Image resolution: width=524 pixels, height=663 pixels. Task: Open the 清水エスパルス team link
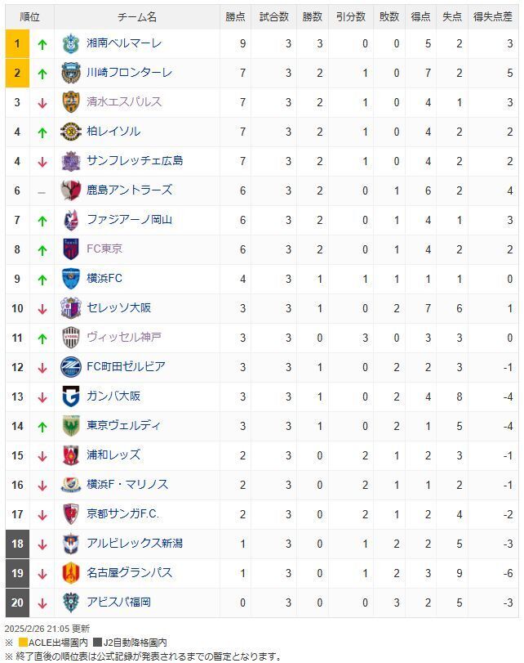tap(124, 102)
